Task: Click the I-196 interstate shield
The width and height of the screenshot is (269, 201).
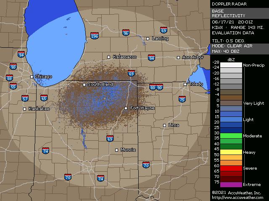Action: coord(95,36)
